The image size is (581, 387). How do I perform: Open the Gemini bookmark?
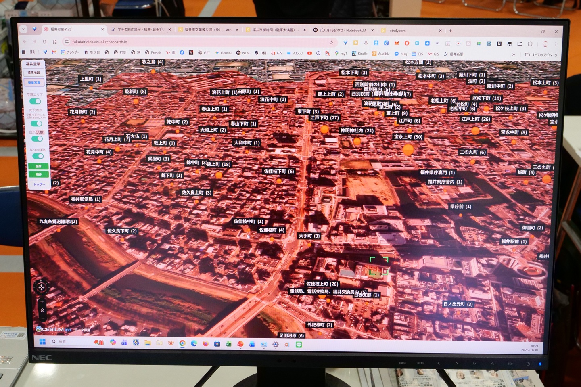tap(224, 53)
